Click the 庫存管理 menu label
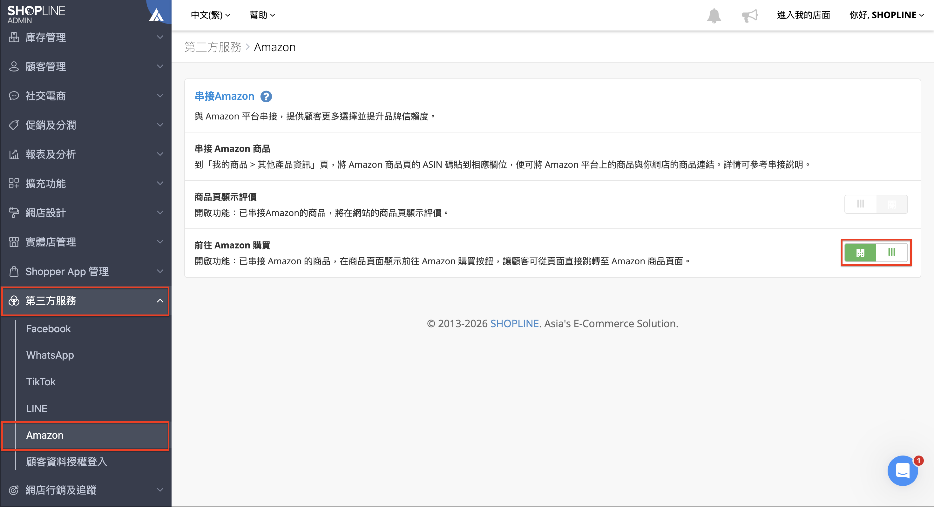 (x=46, y=37)
